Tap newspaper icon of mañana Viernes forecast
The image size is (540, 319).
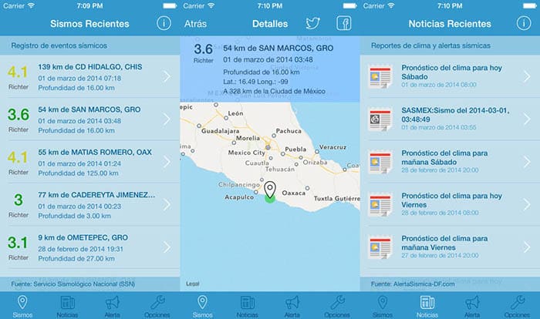(x=380, y=247)
